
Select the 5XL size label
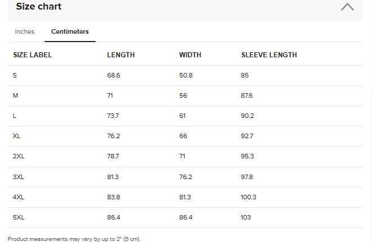(x=18, y=217)
